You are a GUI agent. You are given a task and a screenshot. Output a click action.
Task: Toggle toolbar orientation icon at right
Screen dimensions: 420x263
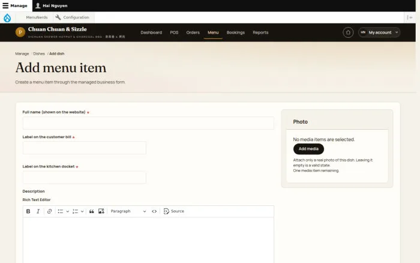coord(410,17)
